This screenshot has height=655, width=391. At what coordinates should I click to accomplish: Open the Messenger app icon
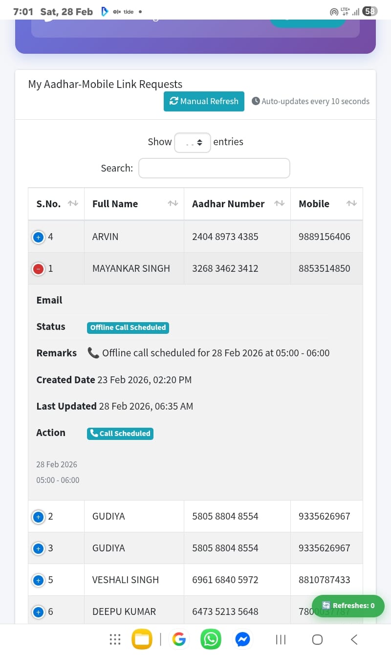pos(242,639)
